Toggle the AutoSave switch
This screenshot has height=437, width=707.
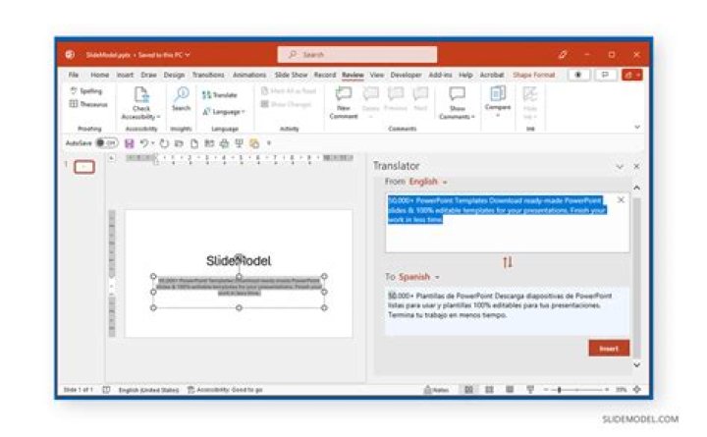click(106, 143)
